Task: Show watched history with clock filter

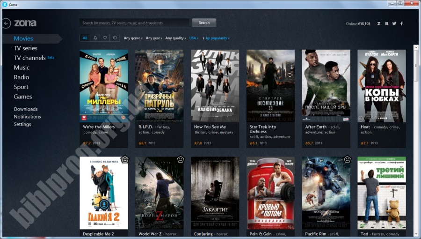Action: (115, 38)
